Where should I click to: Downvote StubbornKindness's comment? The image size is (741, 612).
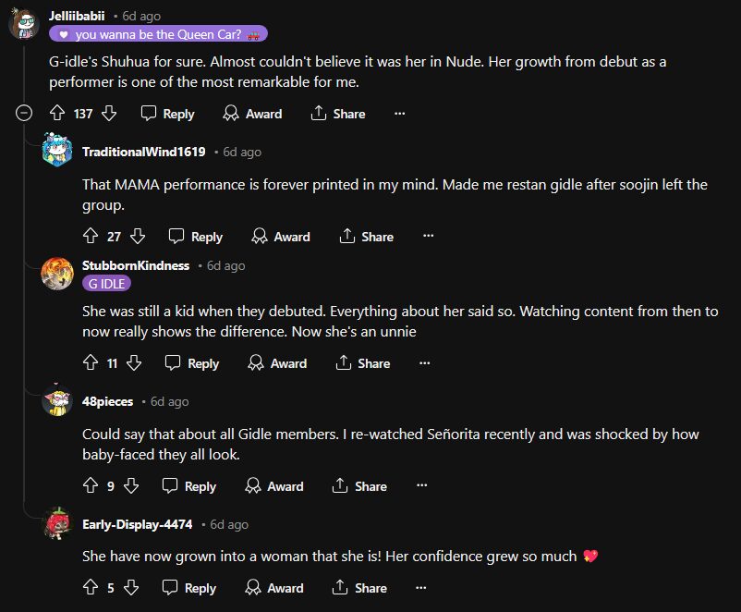[x=134, y=363]
